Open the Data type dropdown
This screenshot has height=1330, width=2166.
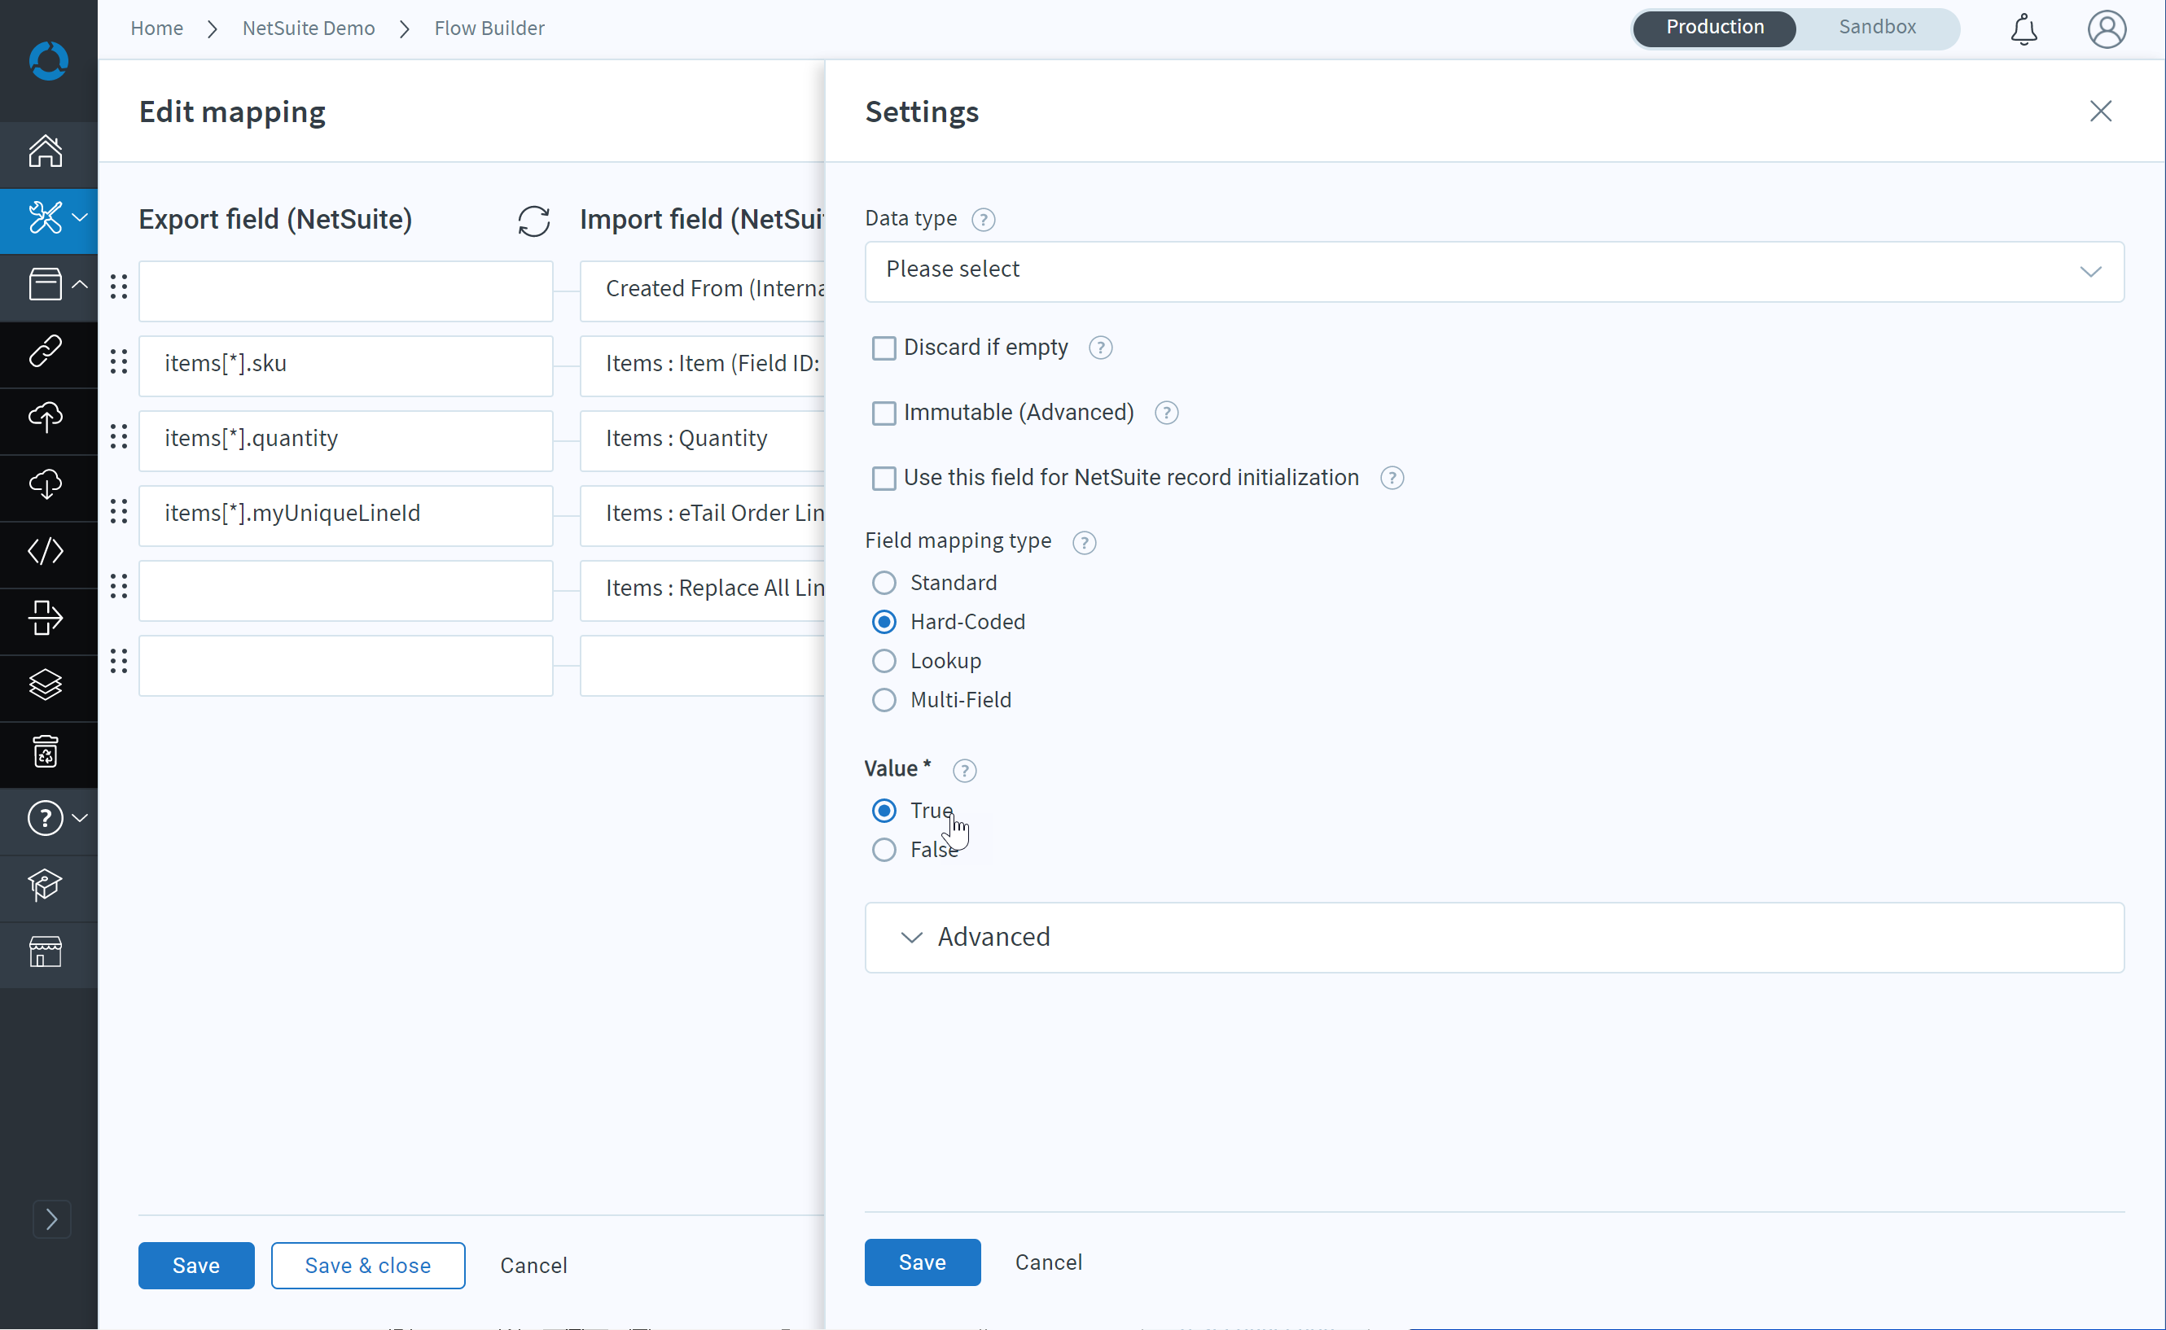coord(1494,271)
